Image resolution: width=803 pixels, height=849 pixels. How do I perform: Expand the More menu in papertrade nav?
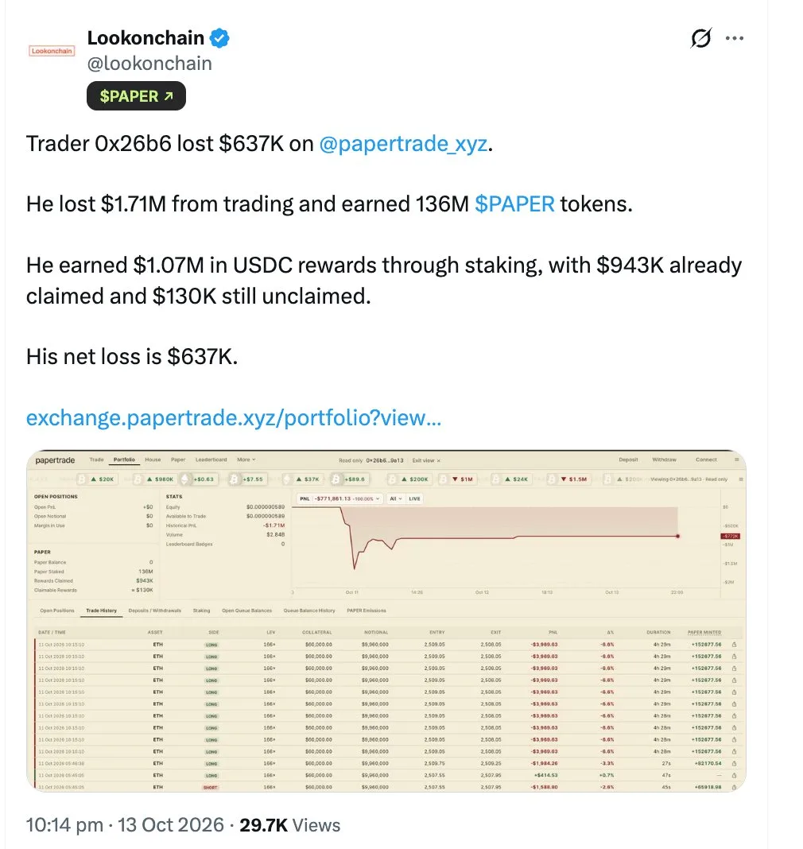coord(246,459)
